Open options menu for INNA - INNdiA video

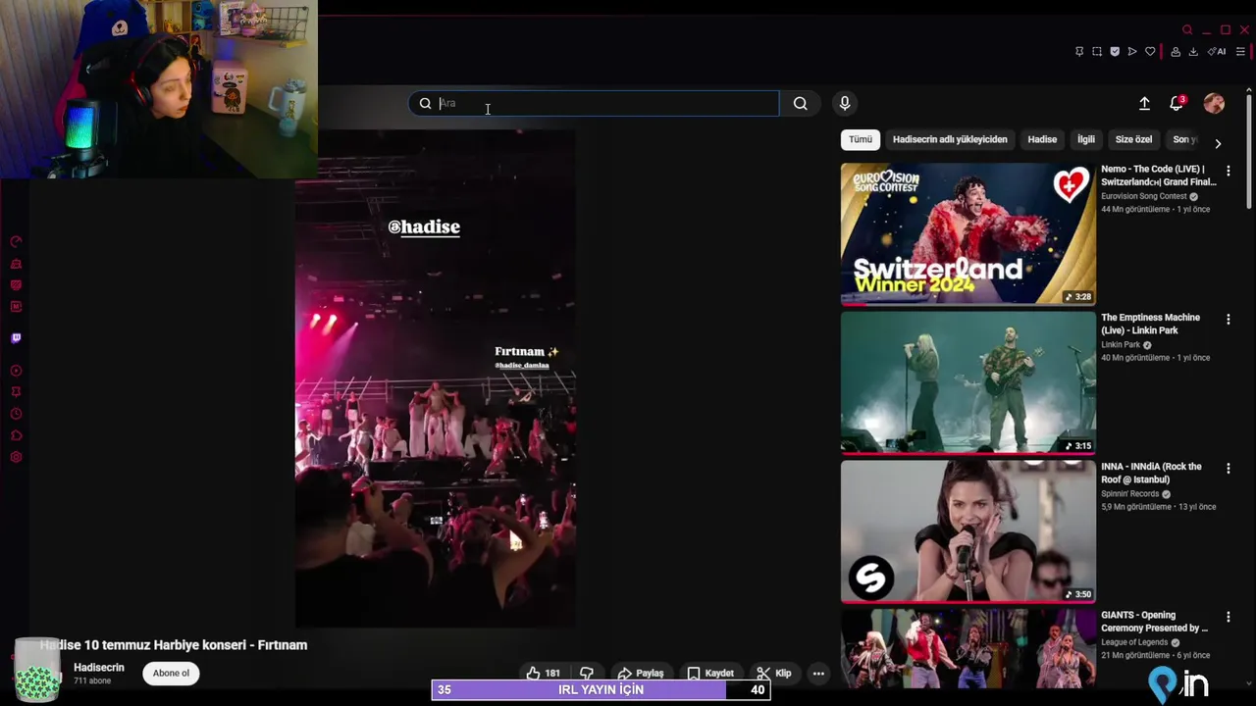[1228, 469]
